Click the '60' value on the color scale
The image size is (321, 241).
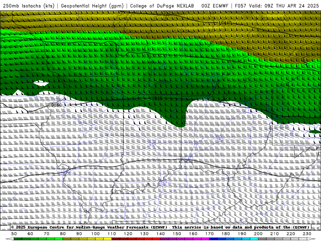click(x=30, y=234)
